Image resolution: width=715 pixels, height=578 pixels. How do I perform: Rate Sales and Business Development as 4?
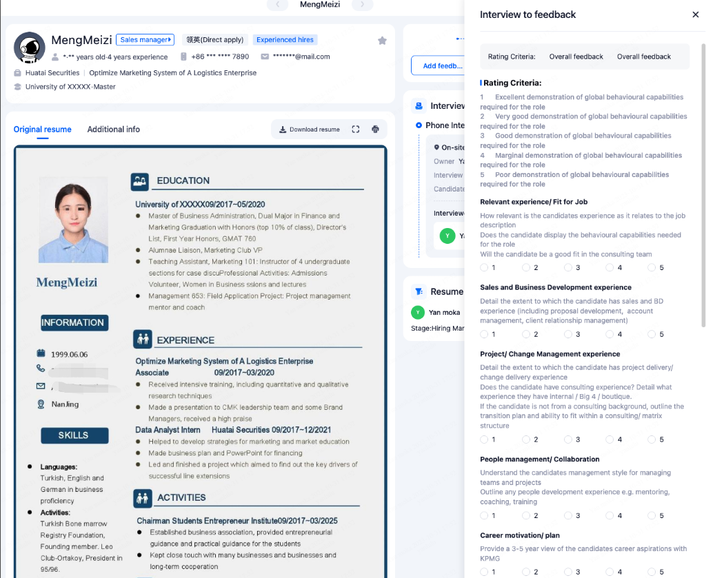click(x=610, y=334)
